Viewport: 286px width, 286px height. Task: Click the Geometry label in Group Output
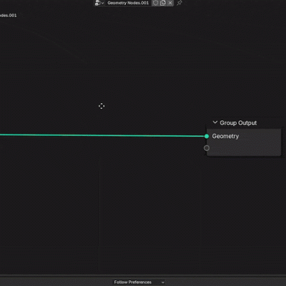pos(225,136)
